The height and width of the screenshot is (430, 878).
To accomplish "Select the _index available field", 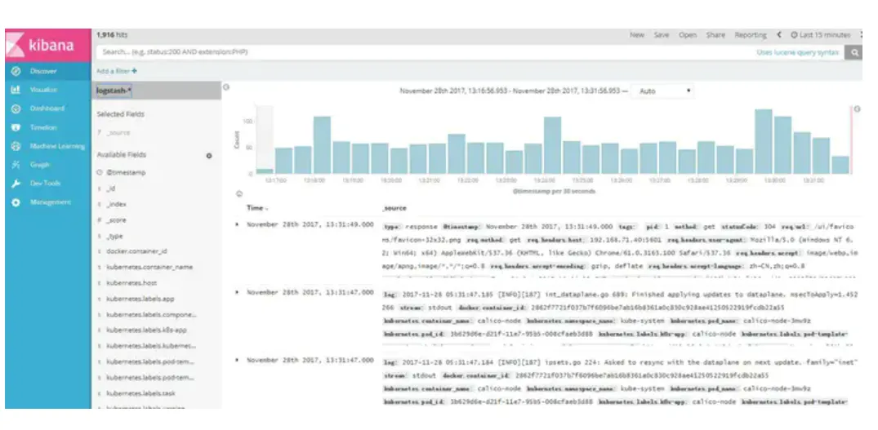I will [116, 205].
